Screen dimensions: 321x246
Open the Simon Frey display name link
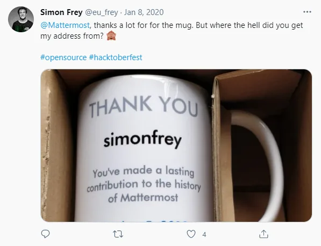click(x=61, y=12)
